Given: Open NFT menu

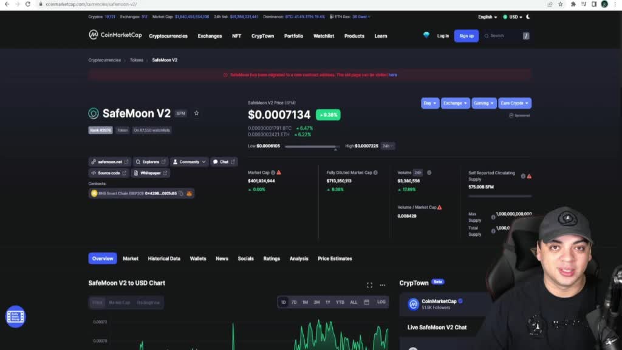Looking at the screenshot, I should pyautogui.click(x=236, y=36).
